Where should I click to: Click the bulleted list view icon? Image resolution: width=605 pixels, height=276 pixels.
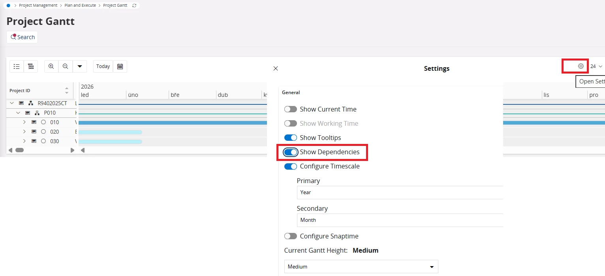pyautogui.click(x=17, y=66)
